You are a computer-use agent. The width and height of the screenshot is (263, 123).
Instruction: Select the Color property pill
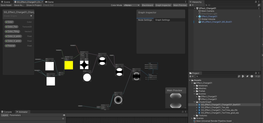pyautogui.click(x=9, y=22)
